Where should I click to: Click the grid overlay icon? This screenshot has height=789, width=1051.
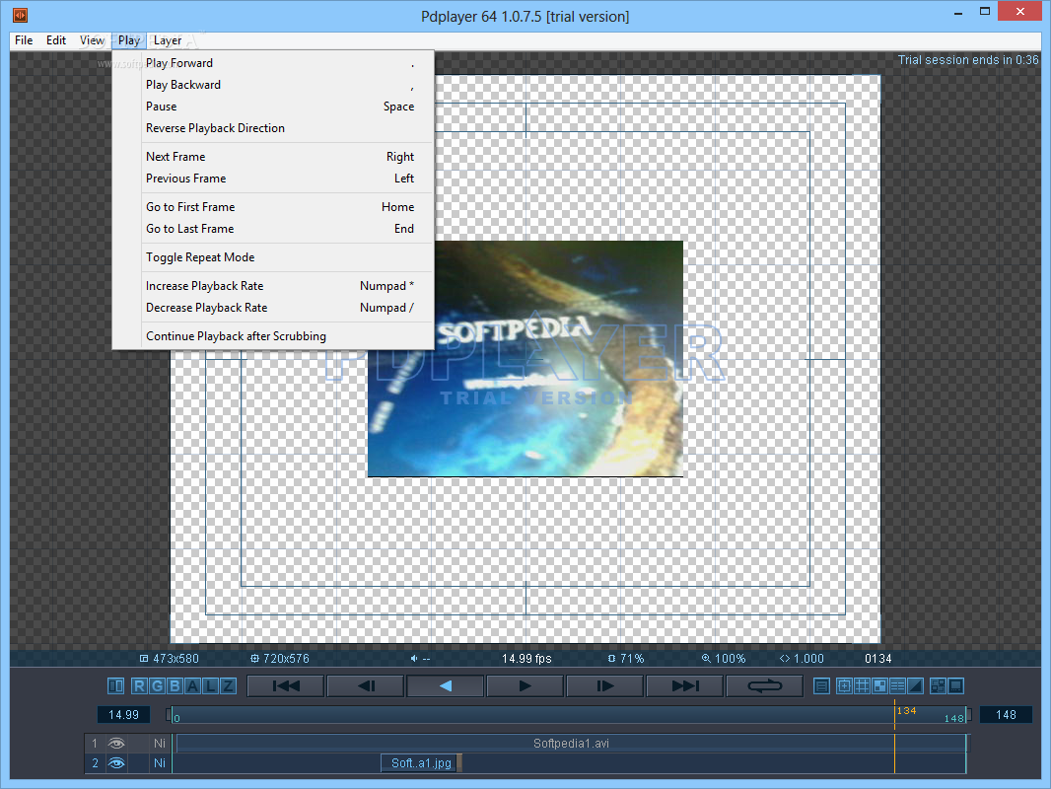point(862,685)
